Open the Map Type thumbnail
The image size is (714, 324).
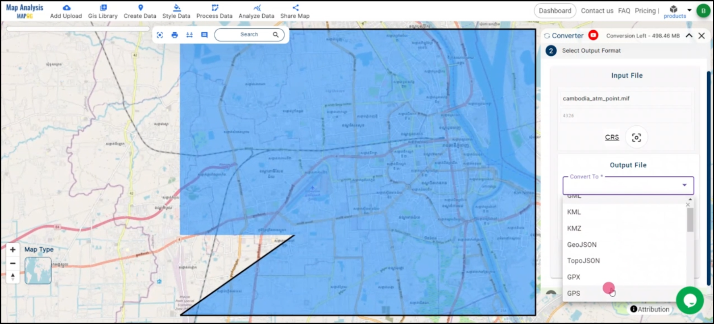(x=38, y=270)
